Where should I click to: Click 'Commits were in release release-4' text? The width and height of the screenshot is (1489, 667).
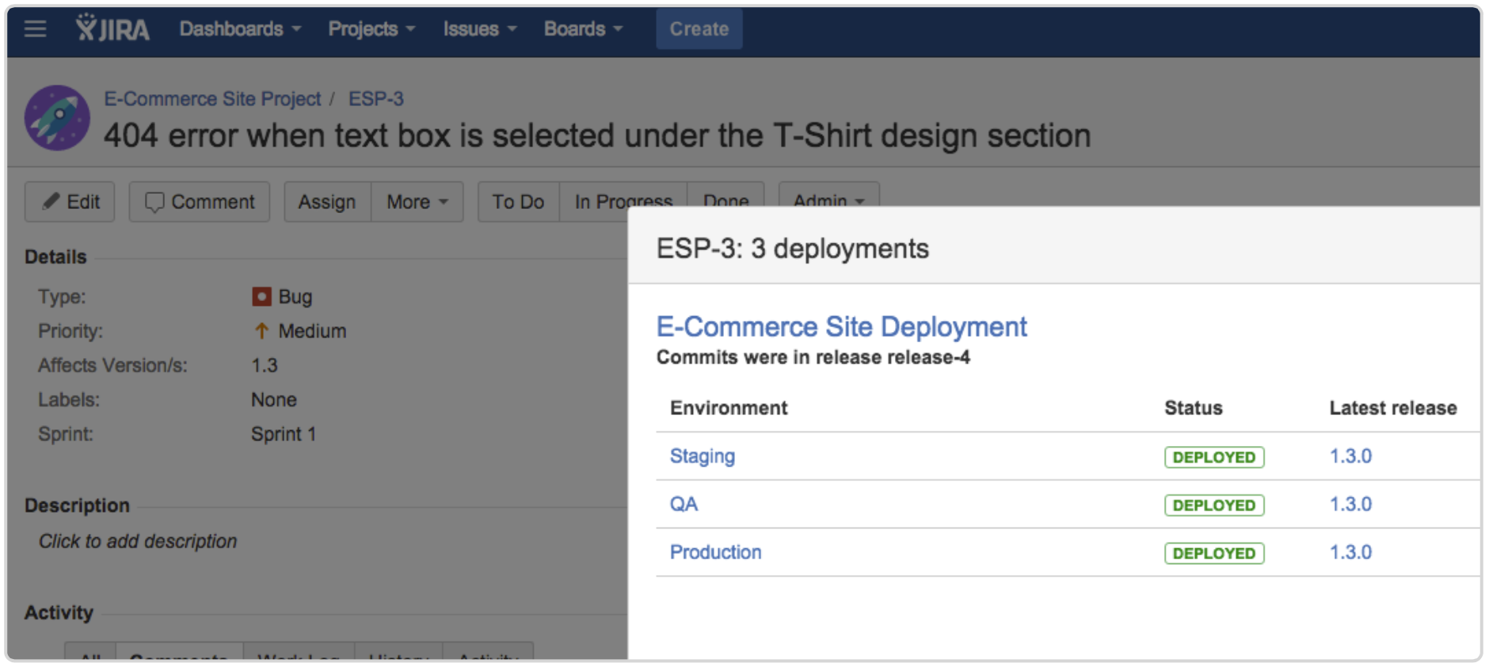[813, 357]
